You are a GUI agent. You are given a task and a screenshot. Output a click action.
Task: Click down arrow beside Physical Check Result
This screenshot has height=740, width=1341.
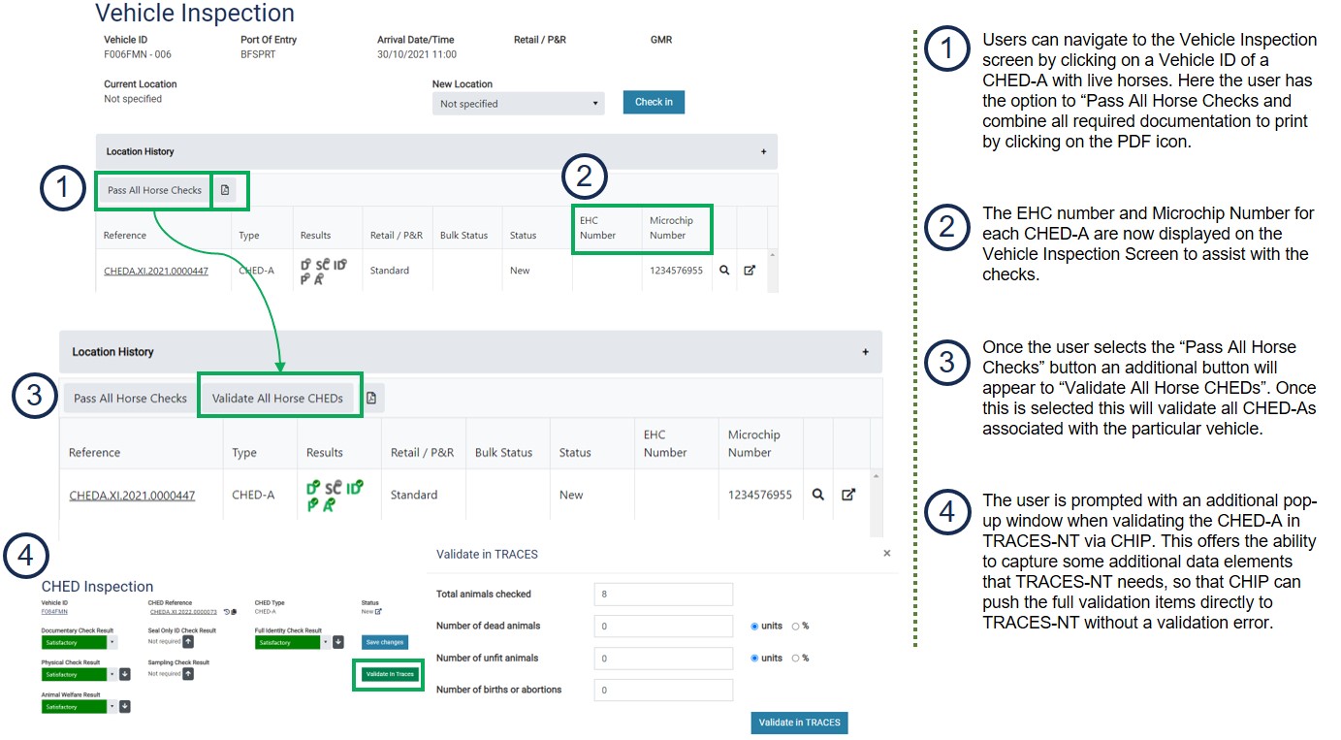click(124, 674)
